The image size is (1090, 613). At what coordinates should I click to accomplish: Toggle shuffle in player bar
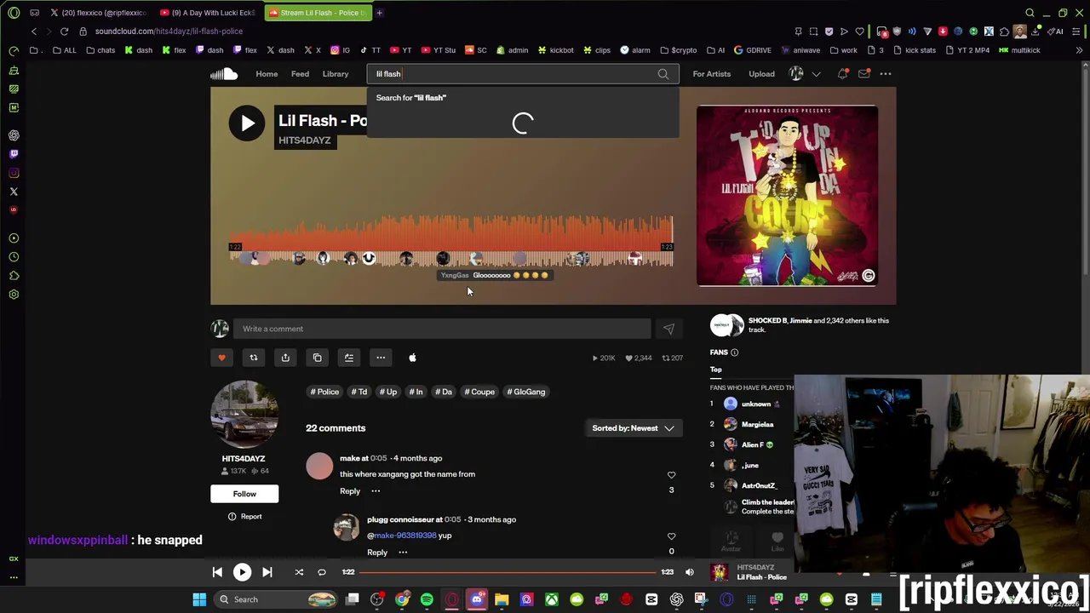(299, 572)
